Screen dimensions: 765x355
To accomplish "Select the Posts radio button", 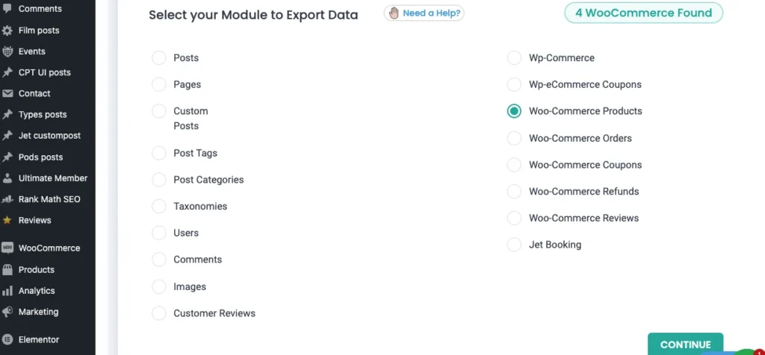I will pos(158,58).
